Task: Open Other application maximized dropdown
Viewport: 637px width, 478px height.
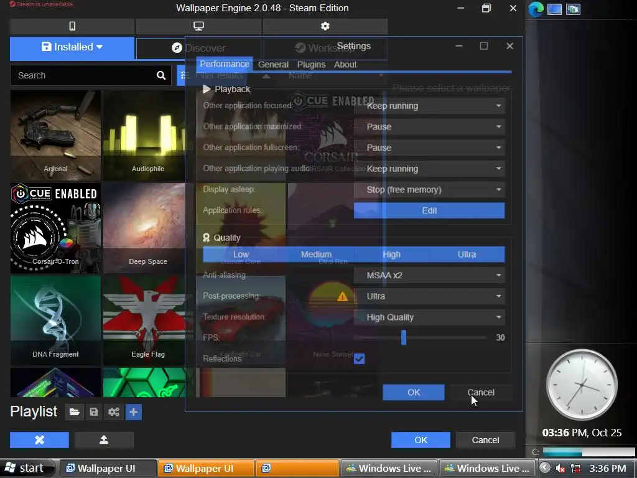Action: coord(429,127)
